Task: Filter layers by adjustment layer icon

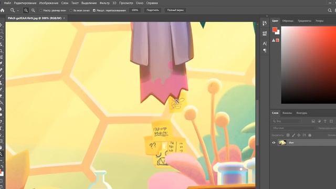Action: click(319, 121)
